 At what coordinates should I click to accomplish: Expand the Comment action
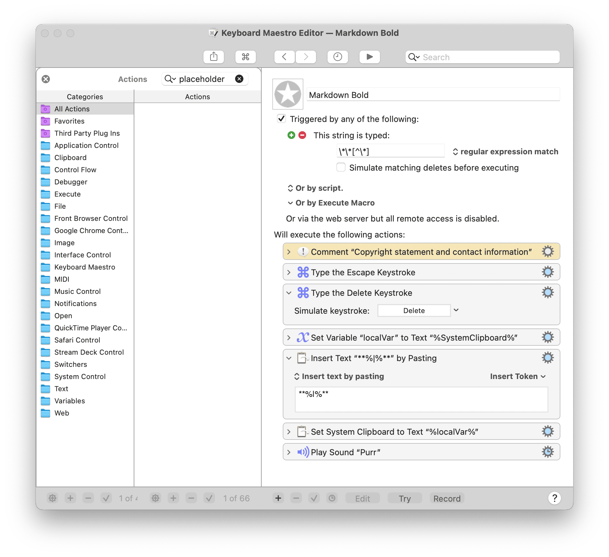coord(289,252)
